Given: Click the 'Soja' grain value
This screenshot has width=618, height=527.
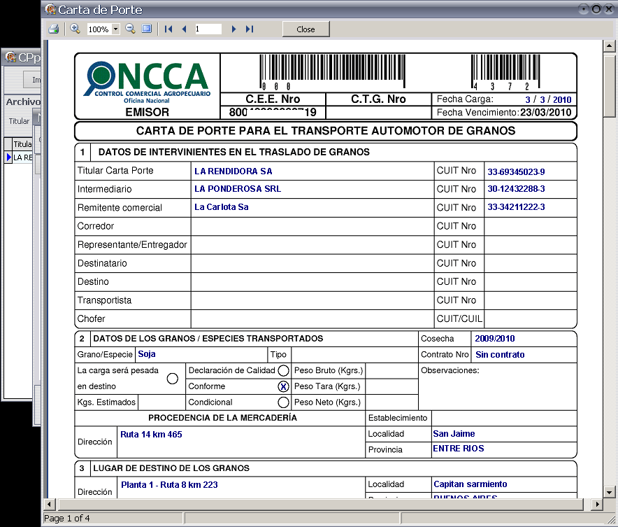Looking at the screenshot, I should click(x=147, y=354).
